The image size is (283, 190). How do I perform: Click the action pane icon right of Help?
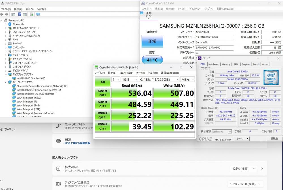click(25, 14)
